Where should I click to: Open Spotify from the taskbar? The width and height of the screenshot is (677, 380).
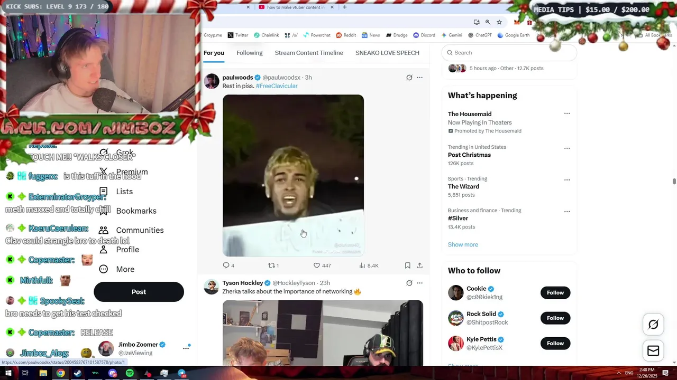[130, 373]
